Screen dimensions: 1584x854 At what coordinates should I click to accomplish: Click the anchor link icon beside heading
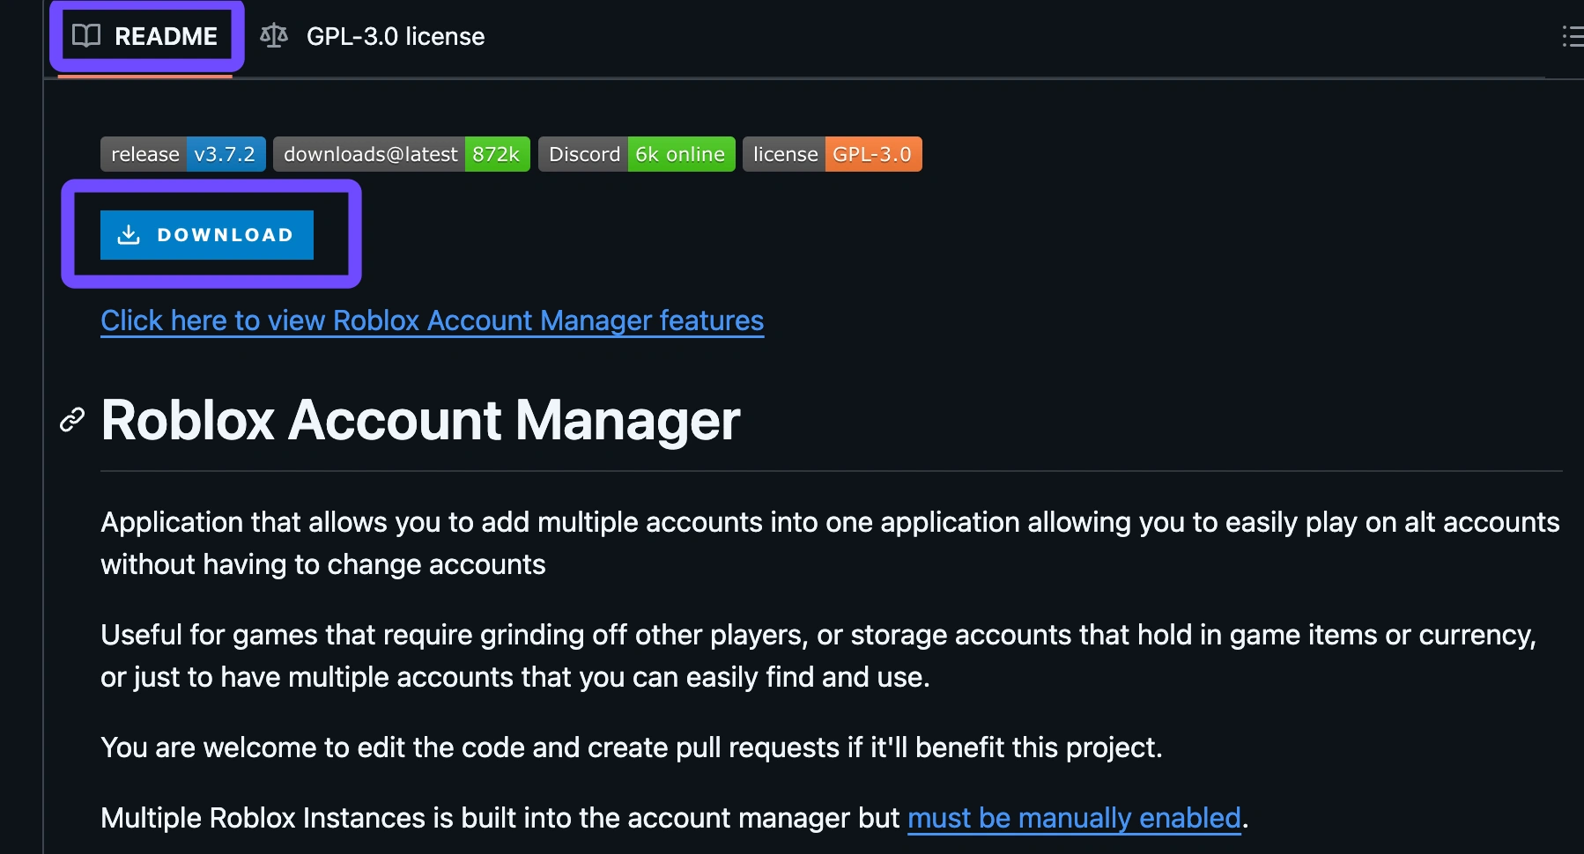click(72, 420)
